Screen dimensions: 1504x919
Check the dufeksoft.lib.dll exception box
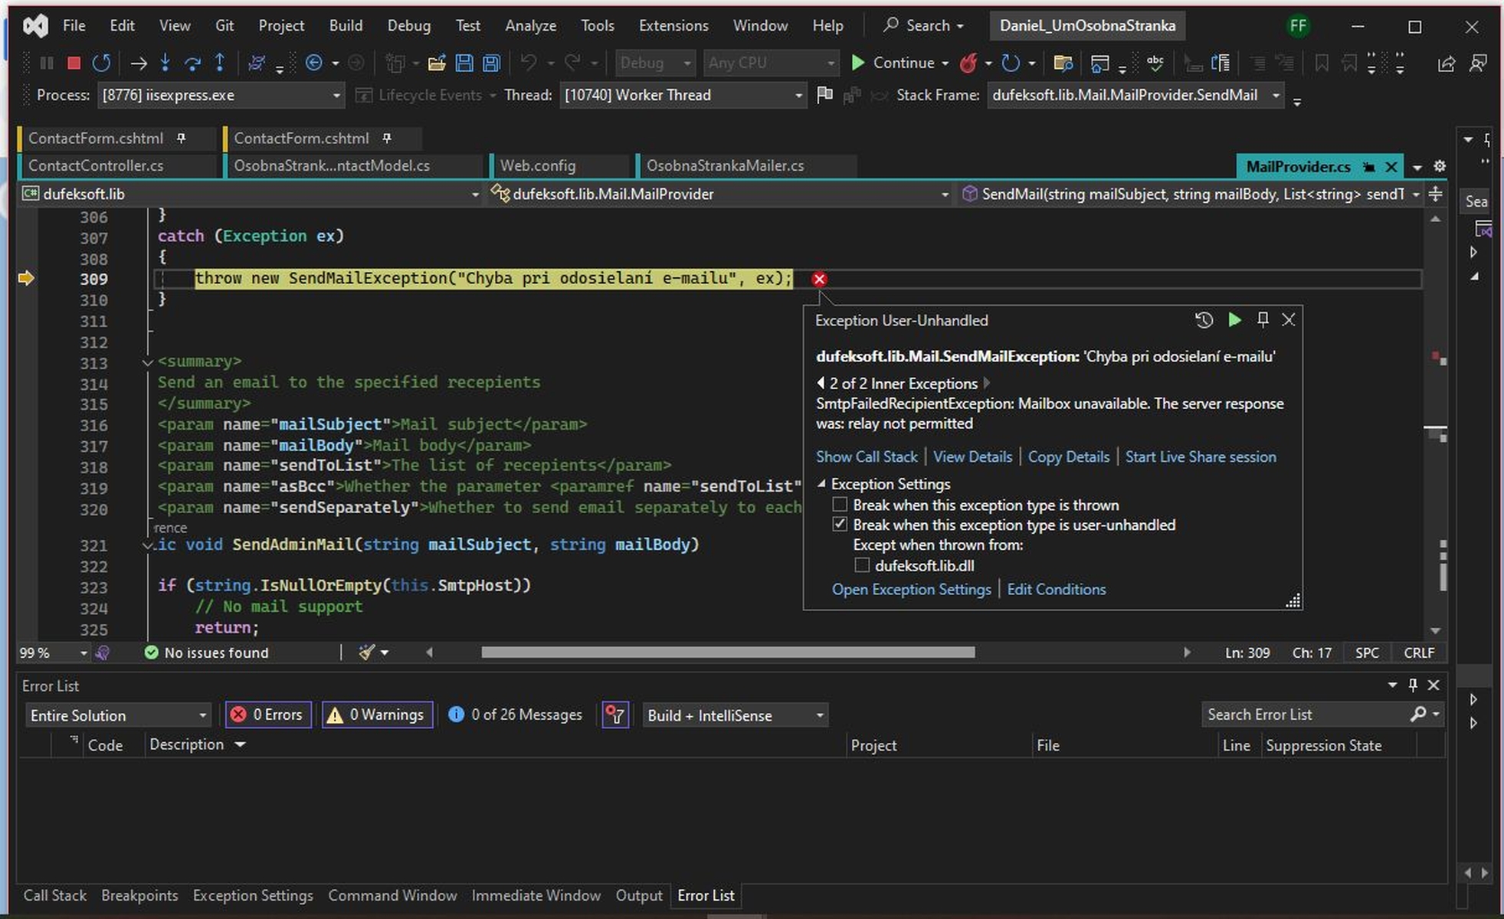click(862, 565)
